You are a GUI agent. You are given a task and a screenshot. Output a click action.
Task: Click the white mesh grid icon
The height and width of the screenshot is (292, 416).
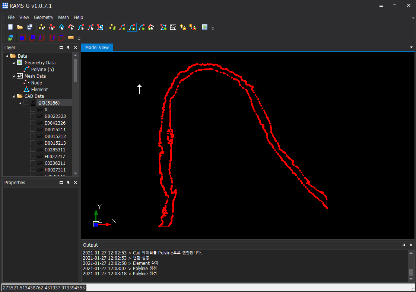point(173,27)
